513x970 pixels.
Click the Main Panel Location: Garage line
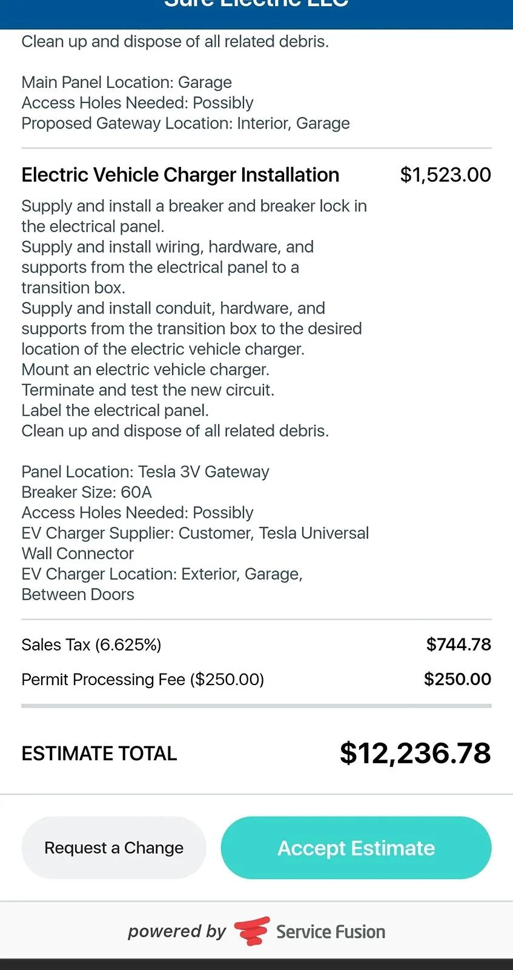point(127,82)
